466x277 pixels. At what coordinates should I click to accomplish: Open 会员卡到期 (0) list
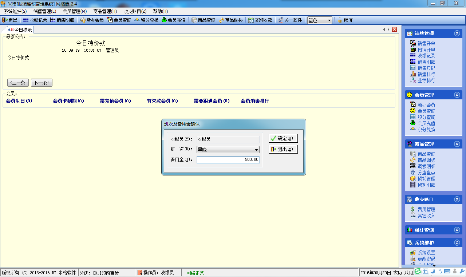(68, 101)
